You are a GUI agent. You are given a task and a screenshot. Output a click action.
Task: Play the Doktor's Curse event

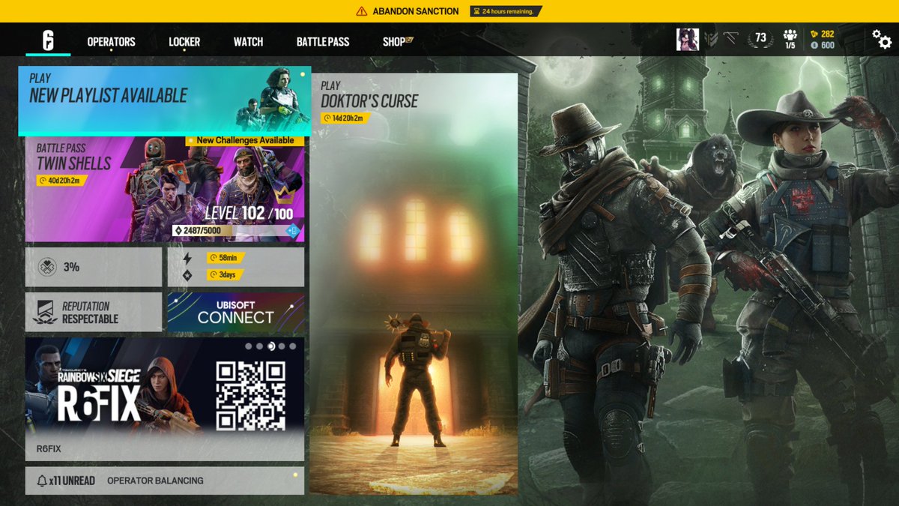tap(414, 283)
